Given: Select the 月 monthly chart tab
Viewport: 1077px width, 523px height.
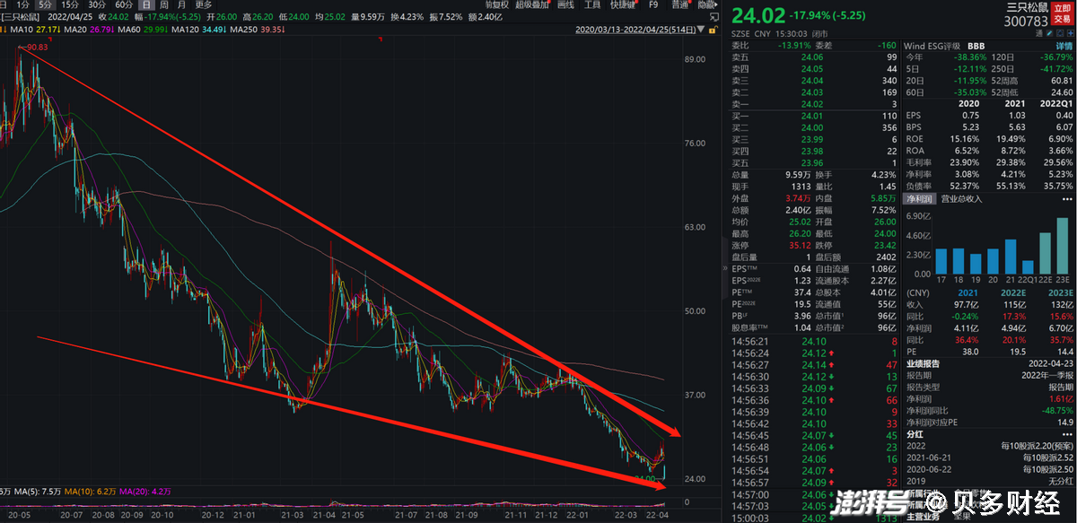Looking at the screenshot, I should [182, 4].
